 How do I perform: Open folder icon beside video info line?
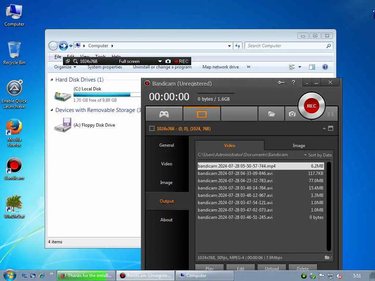point(327,258)
